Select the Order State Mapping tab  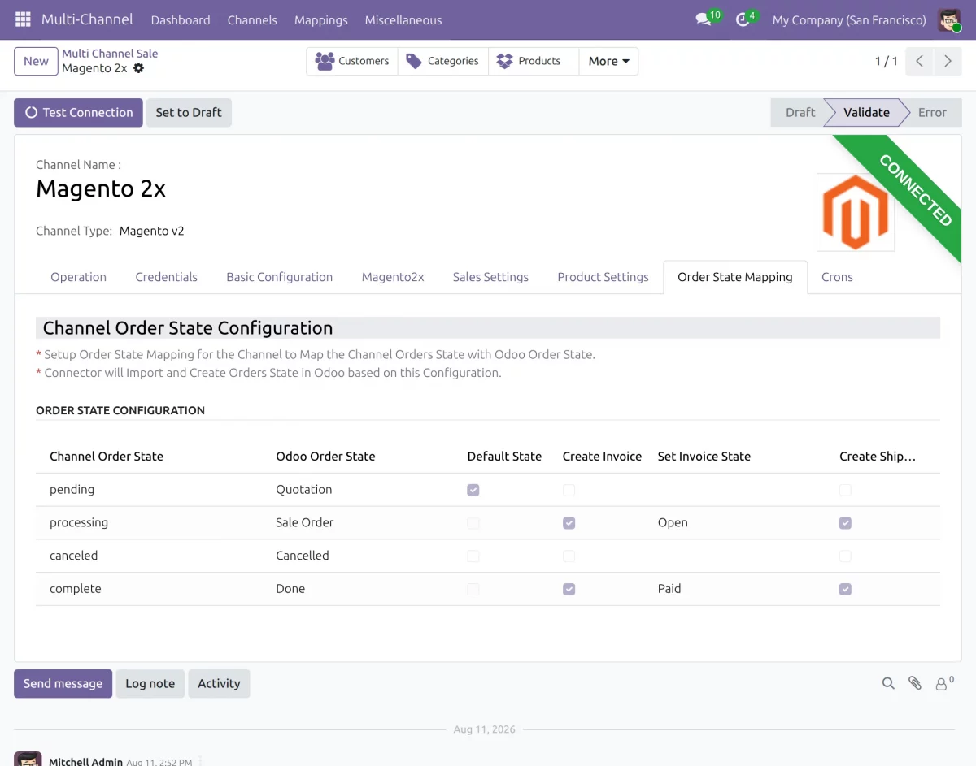tap(735, 277)
